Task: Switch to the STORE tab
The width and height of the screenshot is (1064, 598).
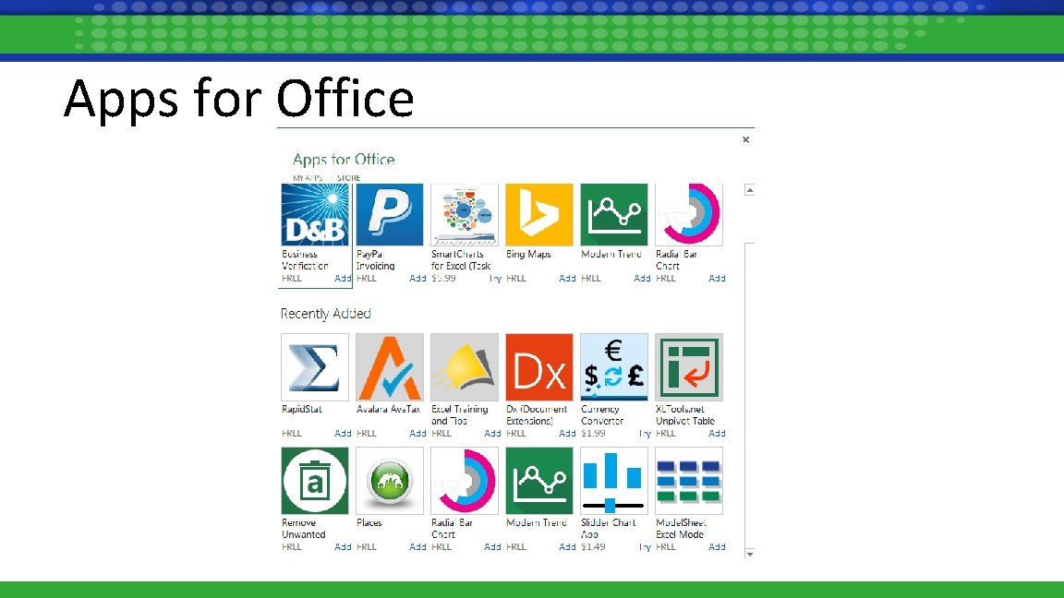Action: (348, 177)
